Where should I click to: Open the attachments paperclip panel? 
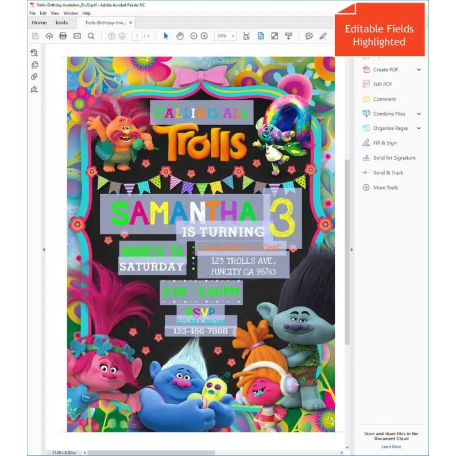click(34, 77)
